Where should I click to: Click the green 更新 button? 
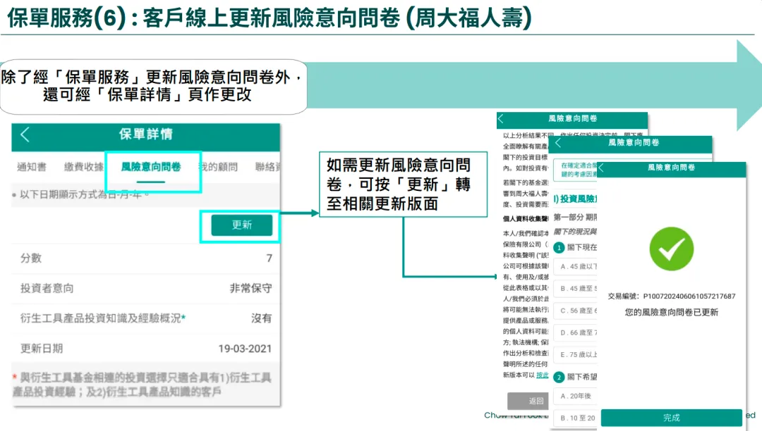click(x=241, y=225)
